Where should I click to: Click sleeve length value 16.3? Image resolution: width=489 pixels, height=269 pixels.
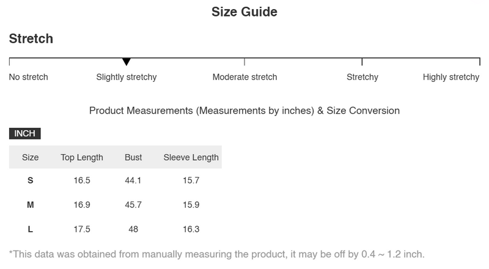[x=191, y=229]
